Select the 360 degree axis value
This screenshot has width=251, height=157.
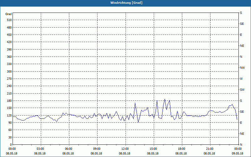click(9, 57)
